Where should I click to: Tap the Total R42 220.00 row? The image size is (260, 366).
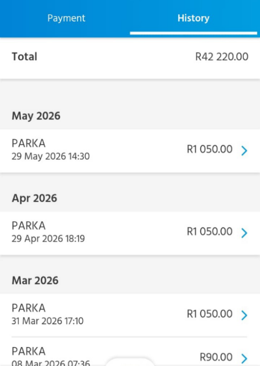pos(130,58)
